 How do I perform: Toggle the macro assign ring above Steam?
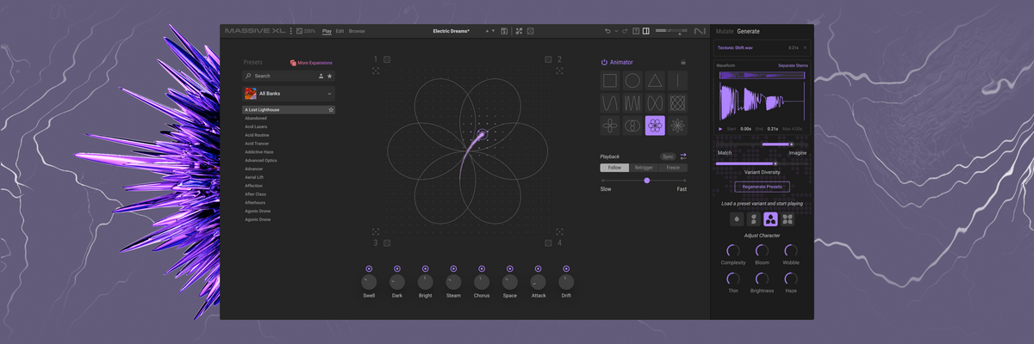pyautogui.click(x=453, y=269)
